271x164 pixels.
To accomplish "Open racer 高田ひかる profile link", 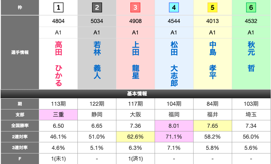I will [x=58, y=64].
